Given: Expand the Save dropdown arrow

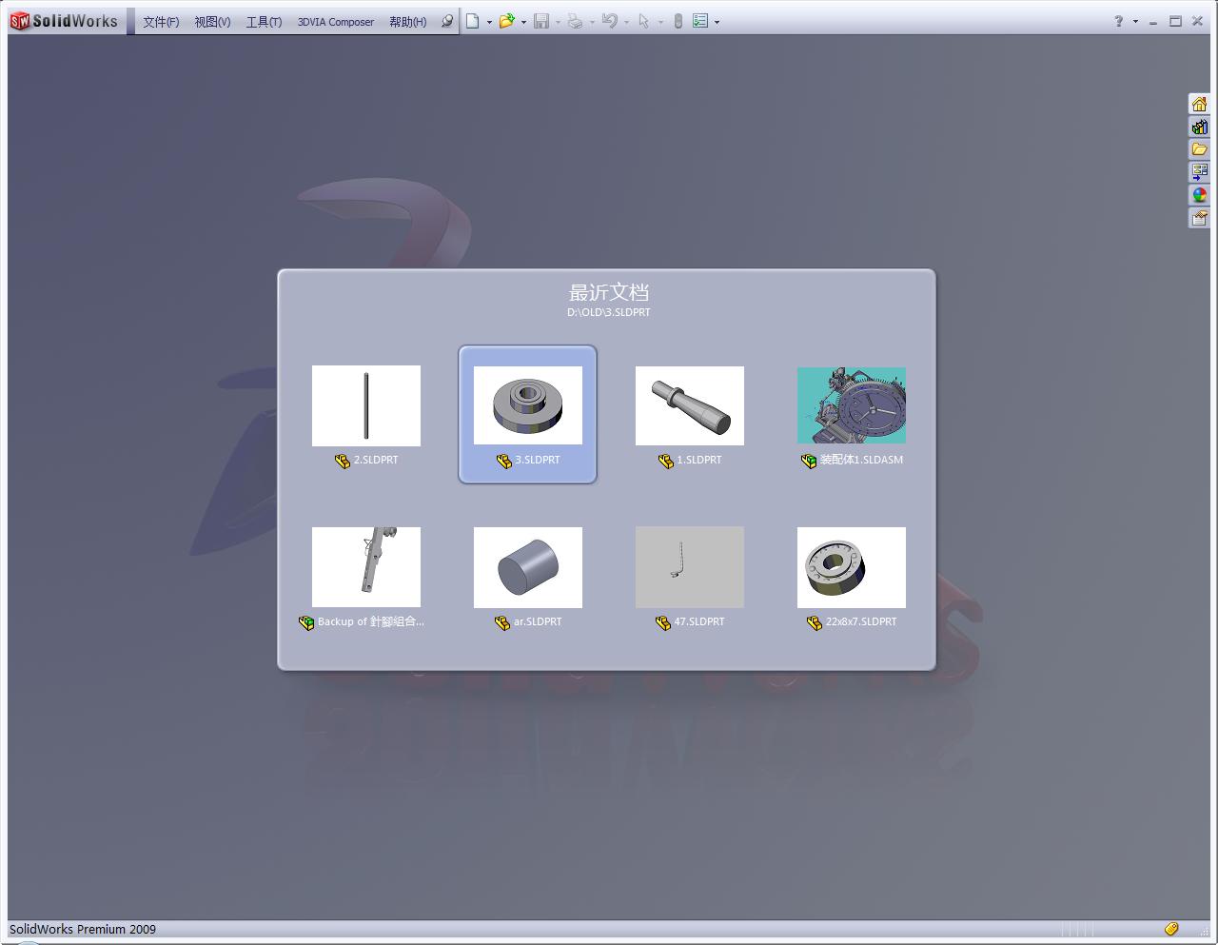Looking at the screenshot, I should click(x=558, y=22).
